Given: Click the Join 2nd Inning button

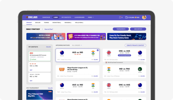Looking at the screenshot, I should click(124, 55).
